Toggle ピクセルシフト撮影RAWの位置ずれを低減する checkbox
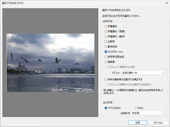 [x=106, y=84]
